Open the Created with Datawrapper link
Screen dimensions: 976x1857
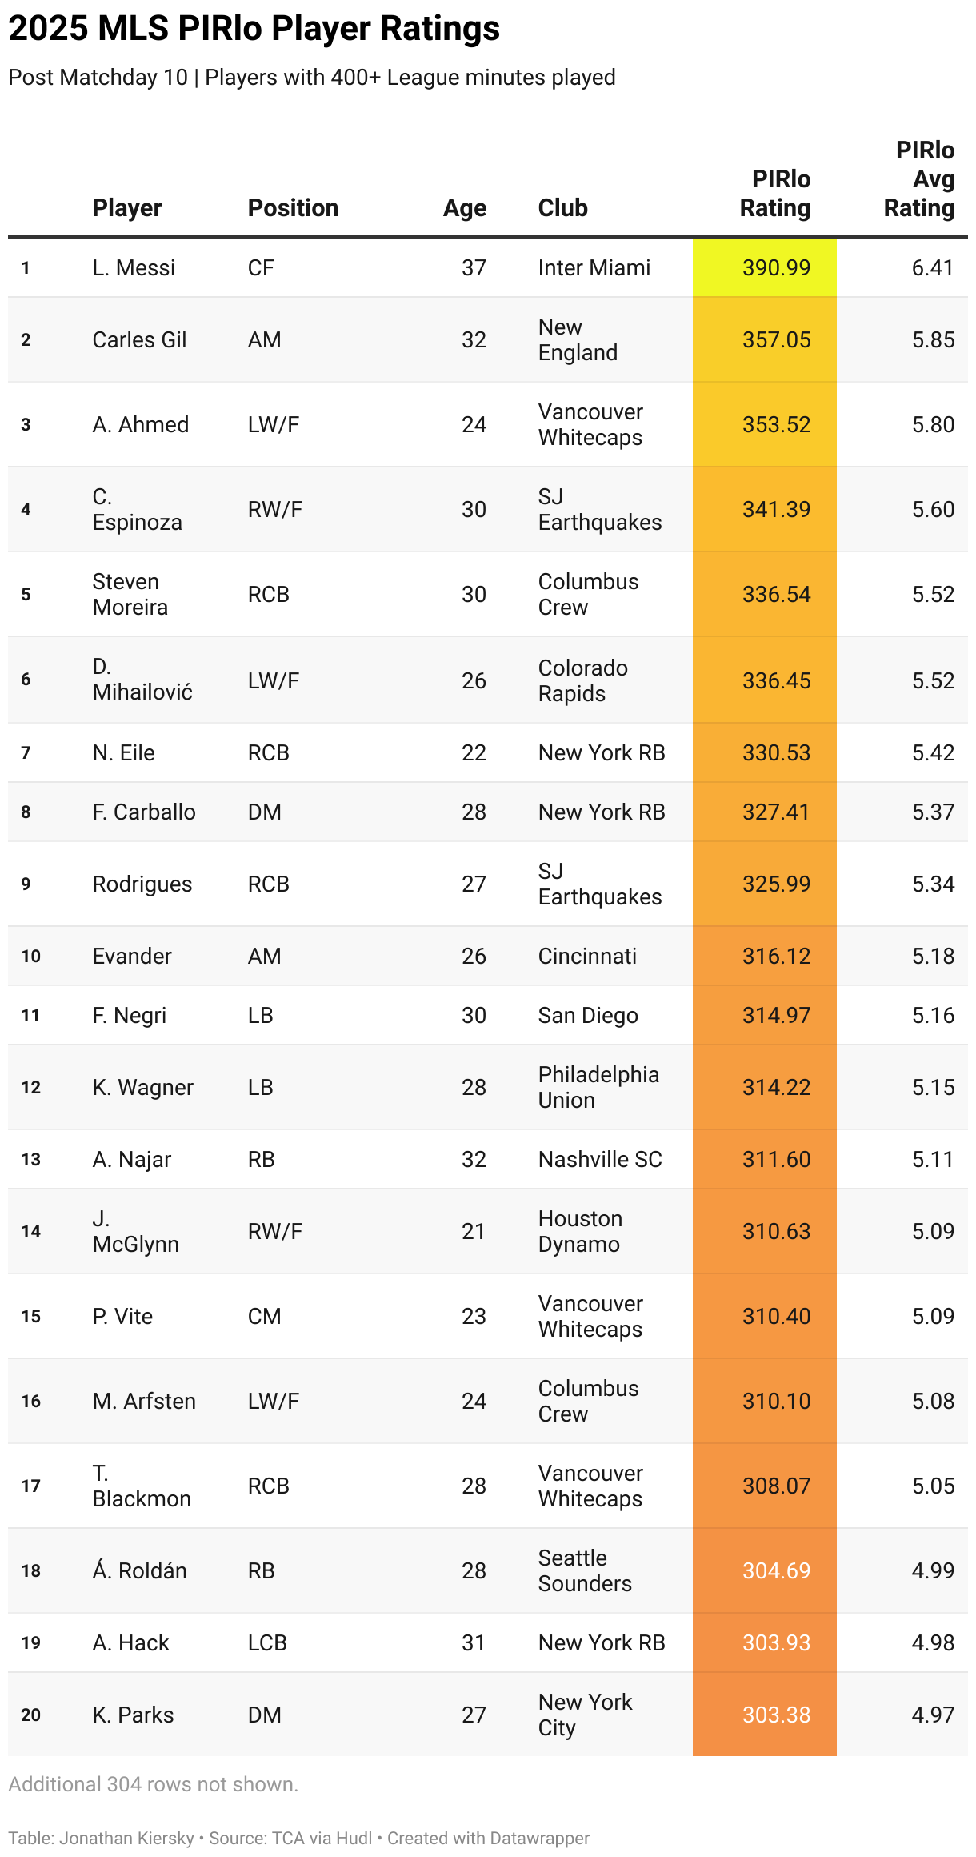click(488, 1838)
